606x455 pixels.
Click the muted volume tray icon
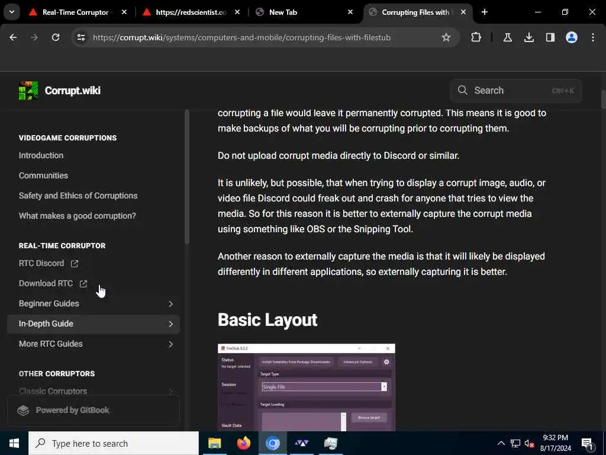point(529,443)
